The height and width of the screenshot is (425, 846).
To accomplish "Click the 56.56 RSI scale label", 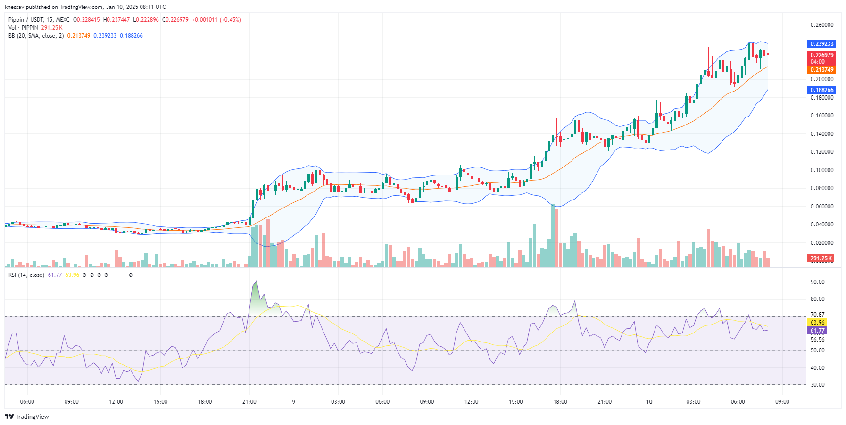I will pyautogui.click(x=817, y=340).
